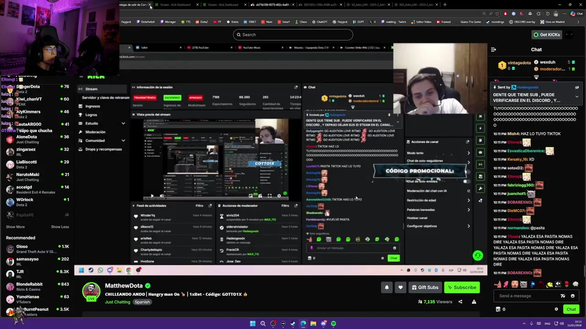The height and width of the screenshot is (329, 586).
Task: Open new browser tab
Action: [445, 5]
